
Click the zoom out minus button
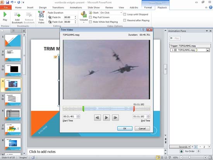click(x=181, y=158)
